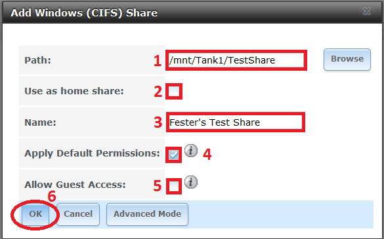Close the Add Windows Share dialog
The image size is (384, 239).
pyautogui.click(x=367, y=12)
